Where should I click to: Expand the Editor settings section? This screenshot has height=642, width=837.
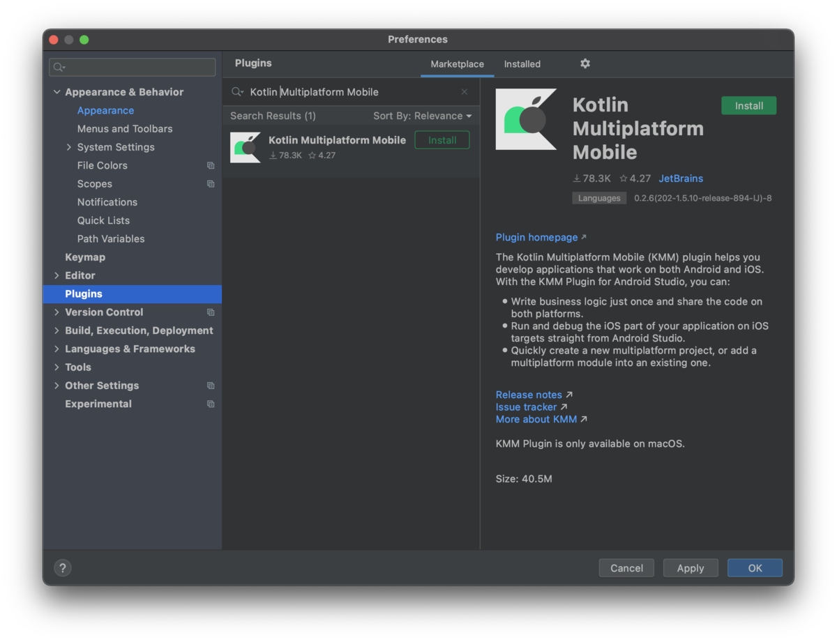click(56, 275)
